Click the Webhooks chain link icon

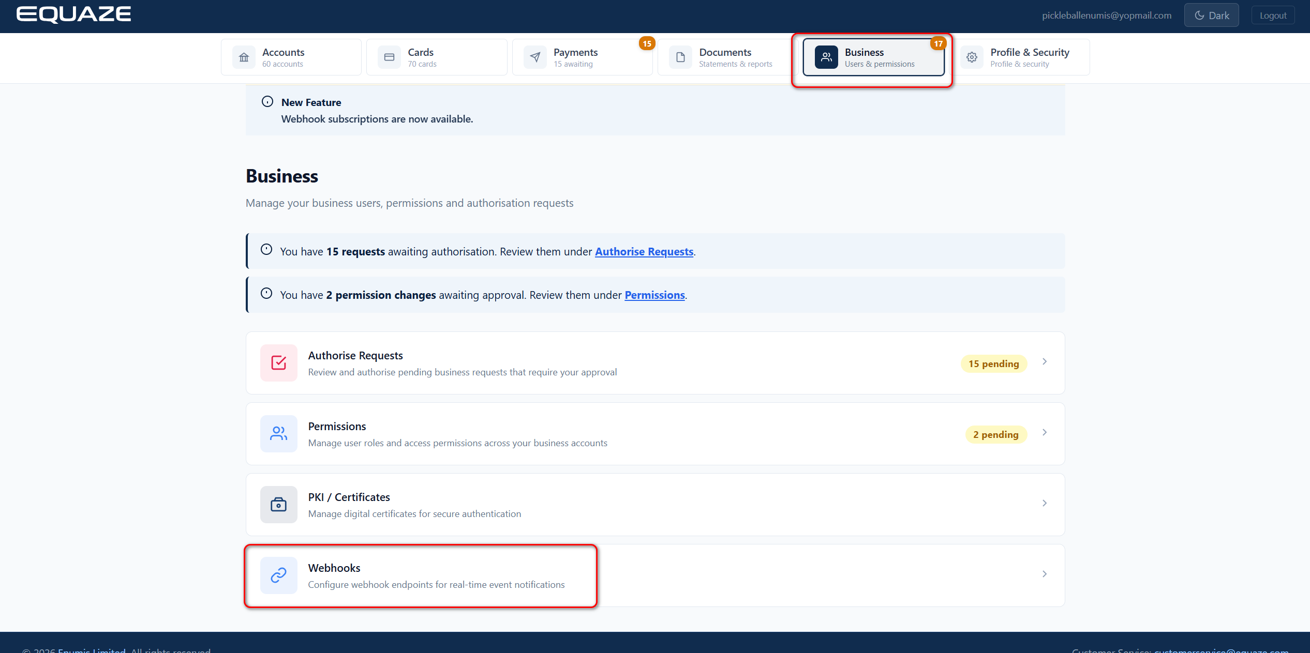(279, 575)
